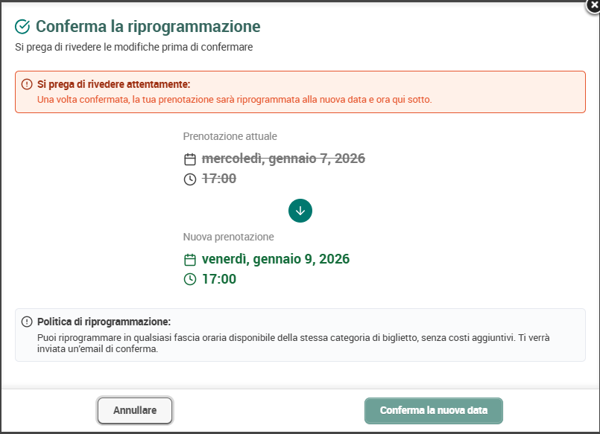Click the Si prega di rivedere attentamente alert text
This screenshot has width=600, height=434.
(x=113, y=84)
